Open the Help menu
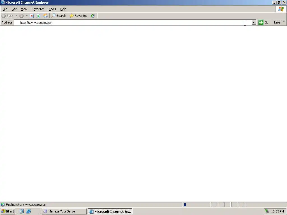Viewport: 287px width, 215px height. 63,9
